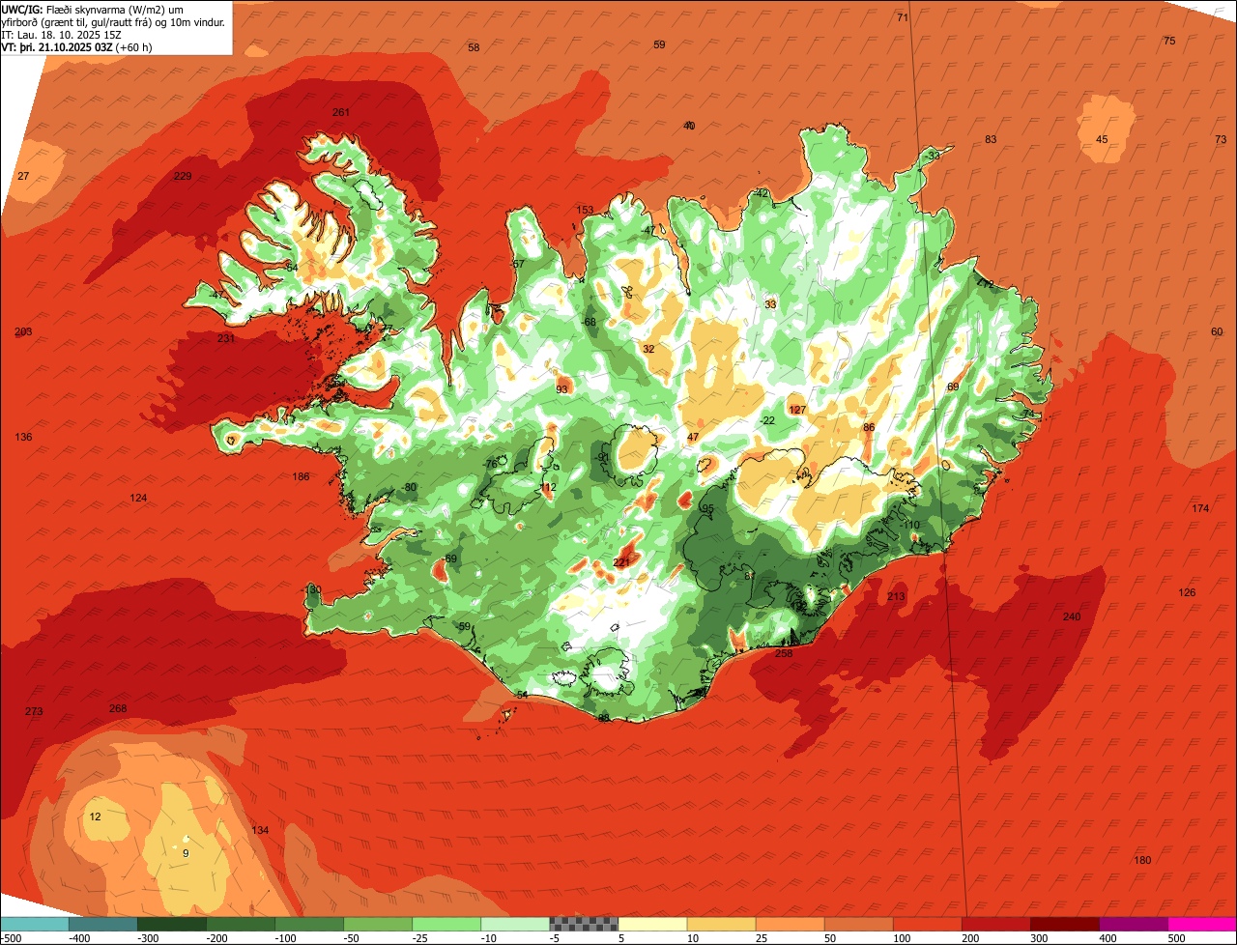Click the 'UWC/IG:' title text
This screenshot has height=945, width=1237.
click(22, 8)
